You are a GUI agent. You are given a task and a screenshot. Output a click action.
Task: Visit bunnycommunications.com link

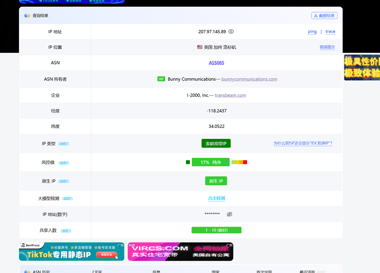pyautogui.click(x=249, y=79)
